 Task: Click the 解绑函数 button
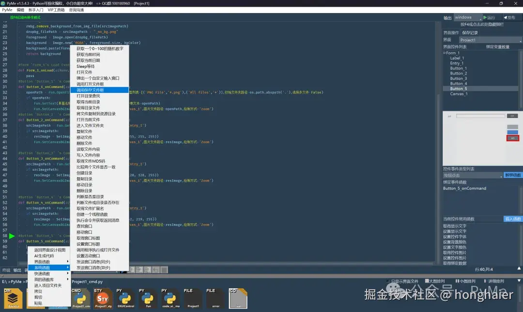(x=513, y=175)
